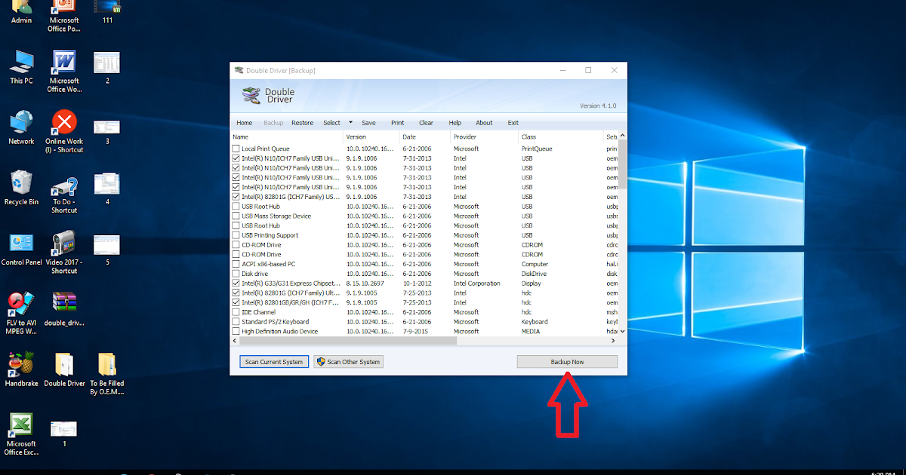Image resolution: width=906 pixels, height=475 pixels.
Task: Launch Microsoft Office Word desktop shortcut
Action: pyautogui.click(x=64, y=72)
